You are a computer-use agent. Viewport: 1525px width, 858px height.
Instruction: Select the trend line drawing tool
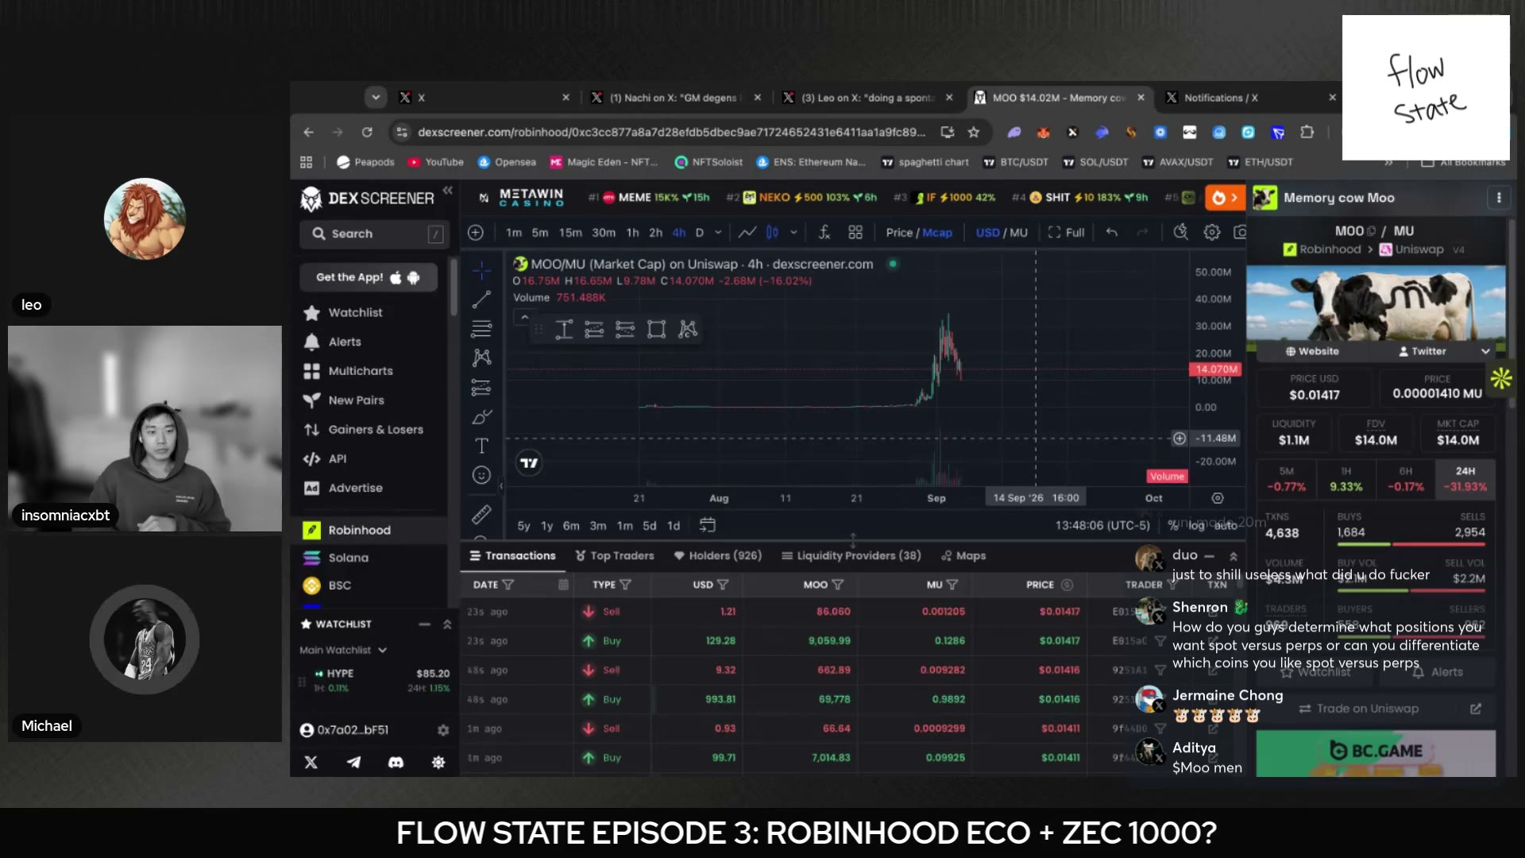click(481, 300)
